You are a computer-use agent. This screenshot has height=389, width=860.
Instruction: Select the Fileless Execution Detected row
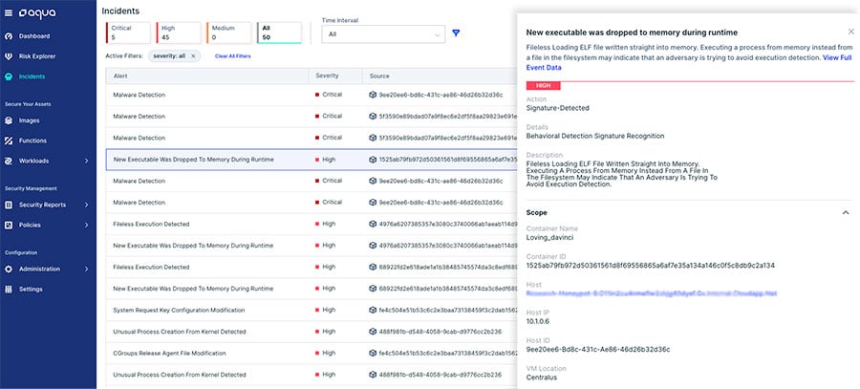pyautogui.click(x=151, y=224)
